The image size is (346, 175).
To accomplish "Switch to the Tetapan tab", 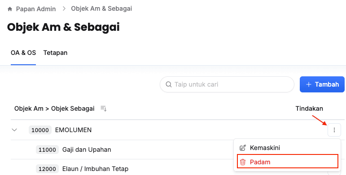I will click(55, 53).
